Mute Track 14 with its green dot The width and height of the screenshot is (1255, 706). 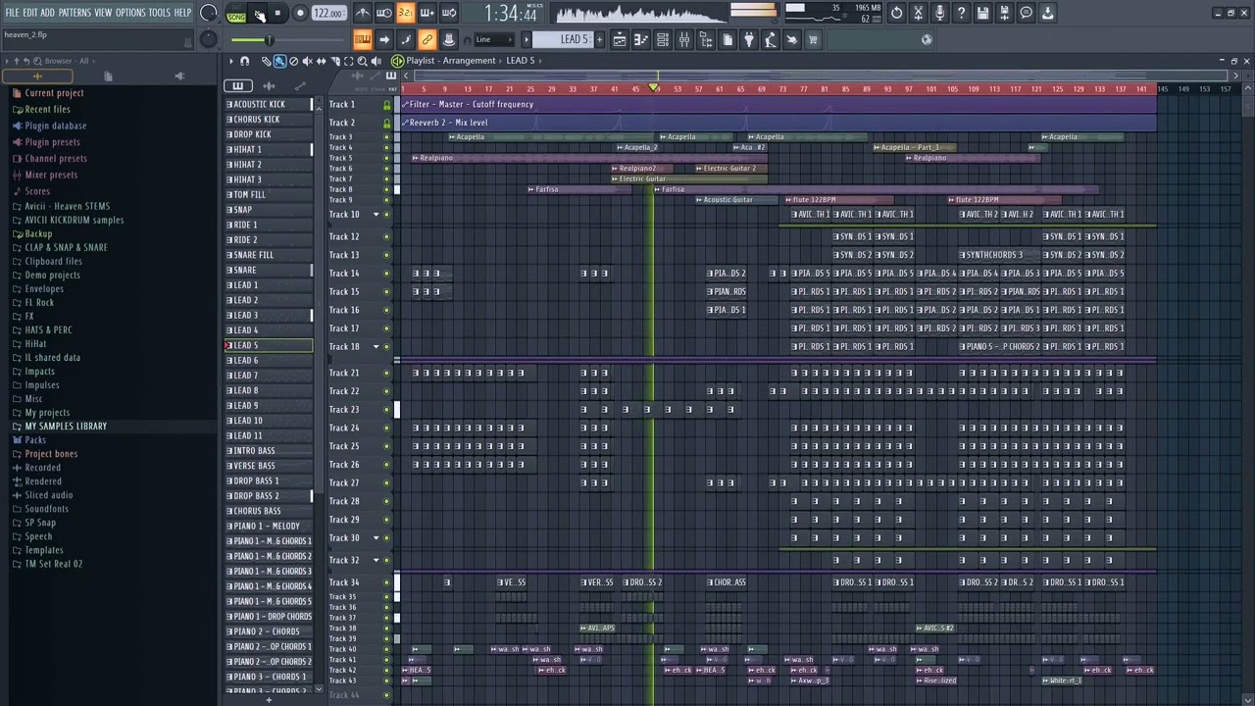(386, 274)
